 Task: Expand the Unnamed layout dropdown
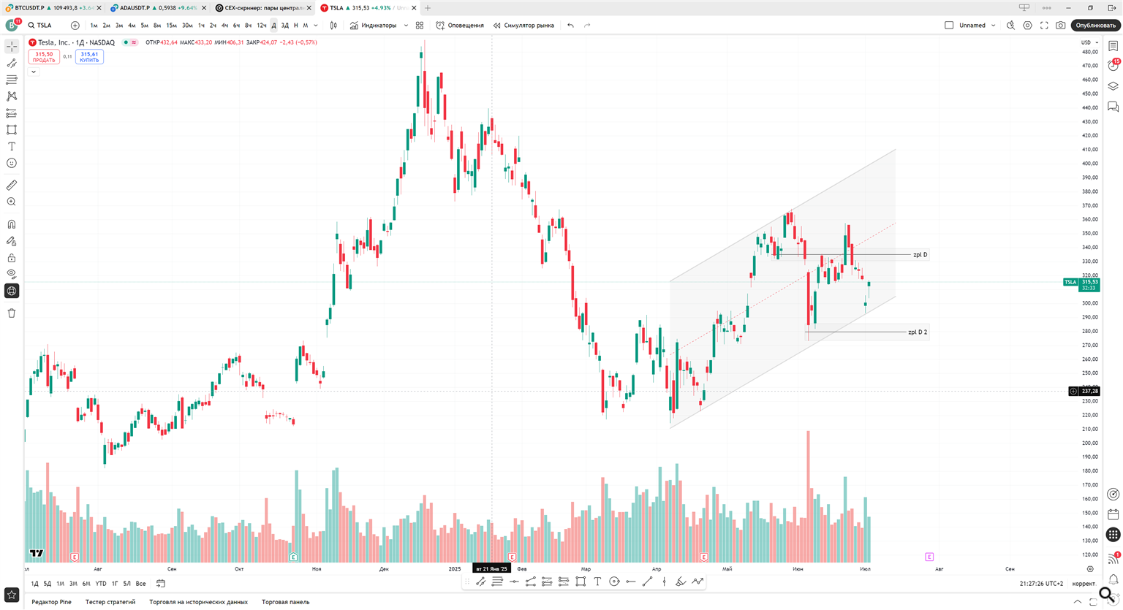(x=993, y=26)
